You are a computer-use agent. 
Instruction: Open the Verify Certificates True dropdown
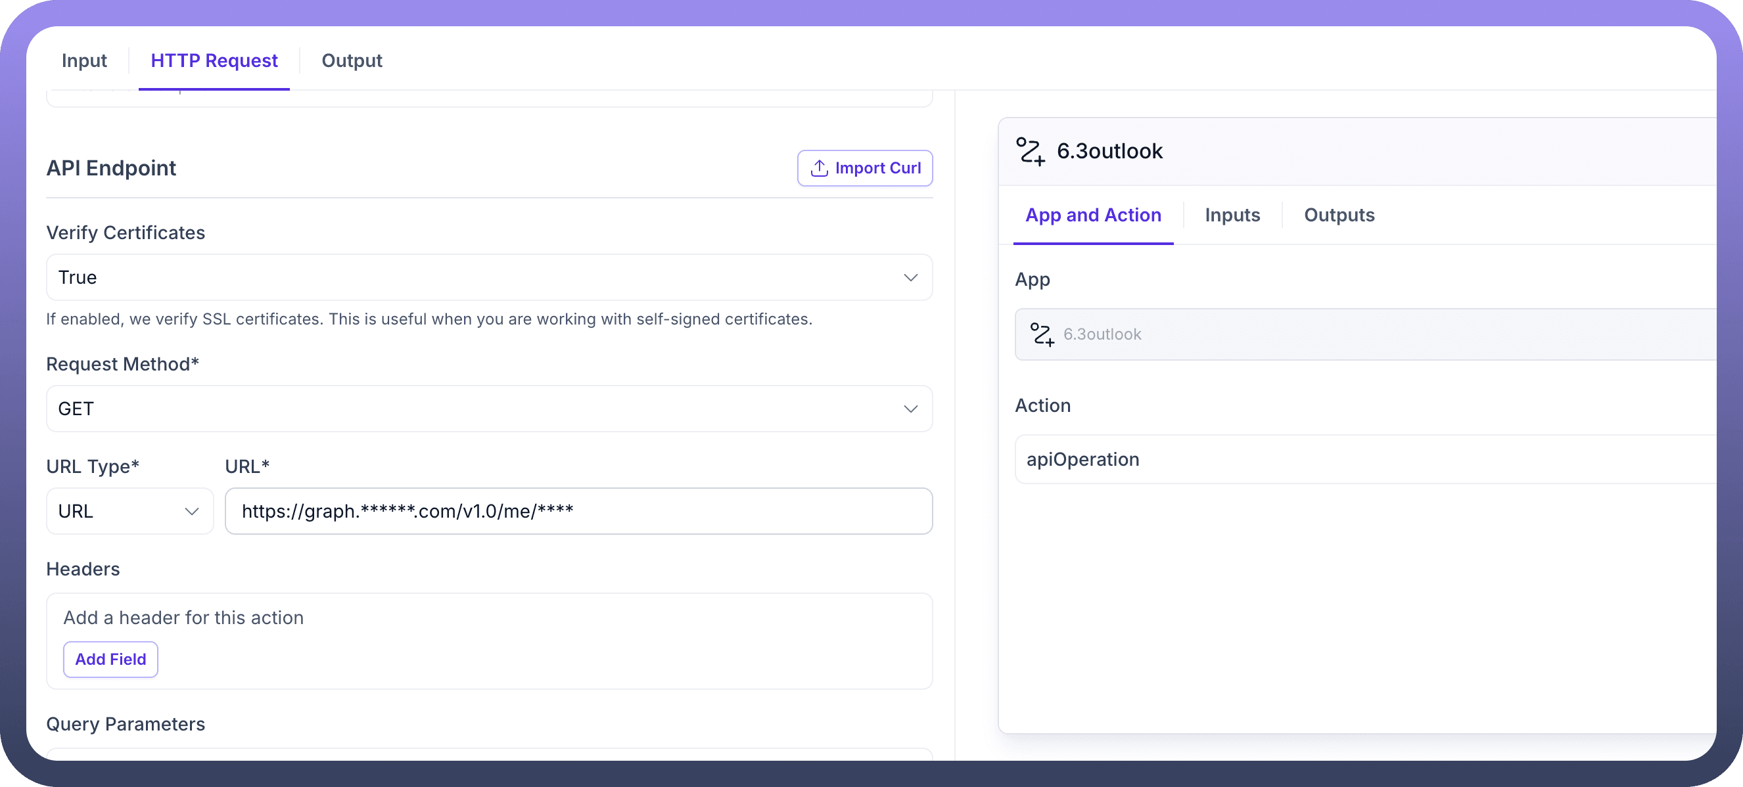click(x=474, y=278)
